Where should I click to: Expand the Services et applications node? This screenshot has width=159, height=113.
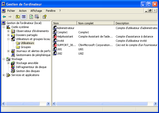pyautogui.click(x=3, y=75)
